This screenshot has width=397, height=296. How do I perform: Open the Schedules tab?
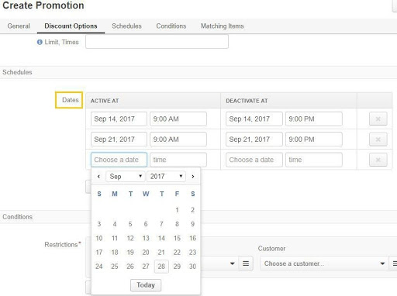126,26
